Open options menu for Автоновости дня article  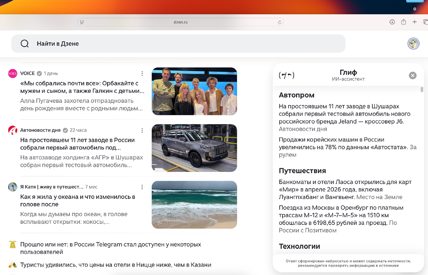[x=142, y=130]
